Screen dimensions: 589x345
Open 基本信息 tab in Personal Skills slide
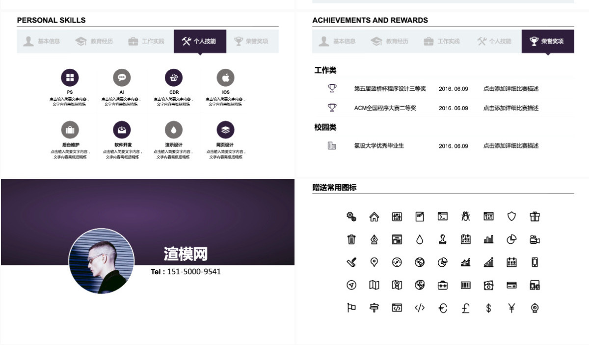tap(42, 41)
